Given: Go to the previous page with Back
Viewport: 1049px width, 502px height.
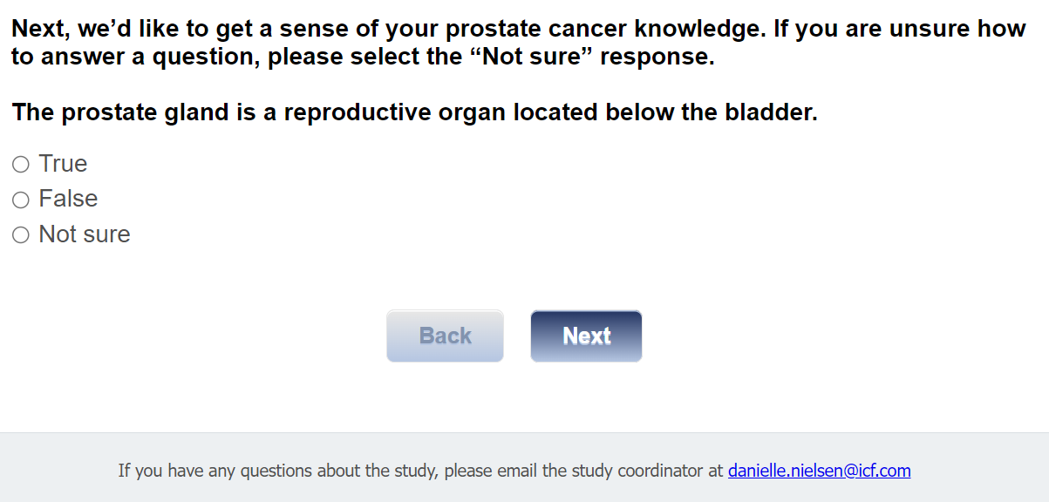Looking at the screenshot, I should point(445,336).
